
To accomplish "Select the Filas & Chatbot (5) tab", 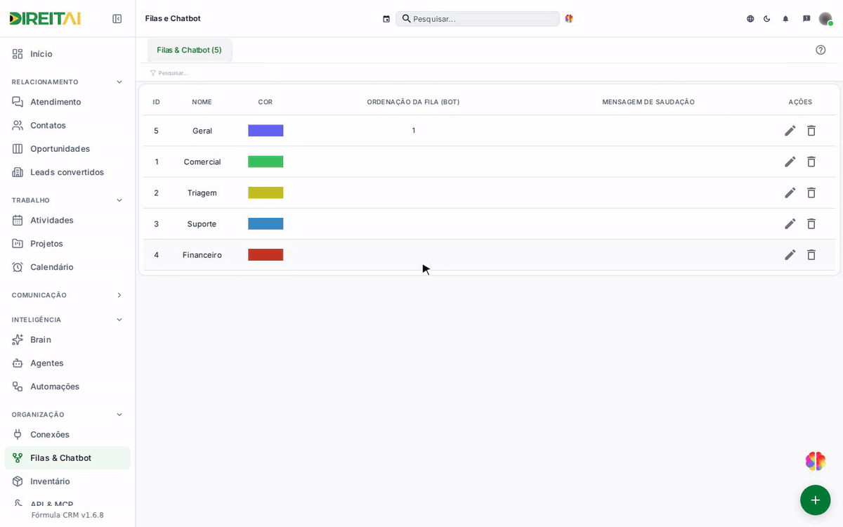I will point(189,50).
